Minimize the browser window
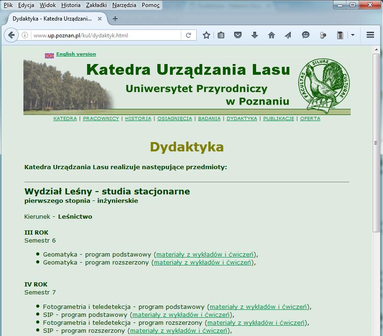Screen dimensions: 383x336 [x=340, y=5]
